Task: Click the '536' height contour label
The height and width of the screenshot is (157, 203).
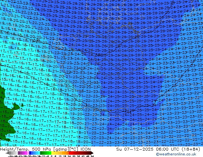Action: (37, 40)
